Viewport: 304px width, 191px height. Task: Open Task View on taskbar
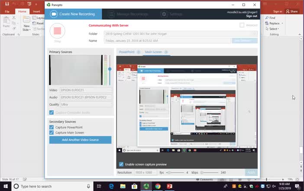pos(99,186)
